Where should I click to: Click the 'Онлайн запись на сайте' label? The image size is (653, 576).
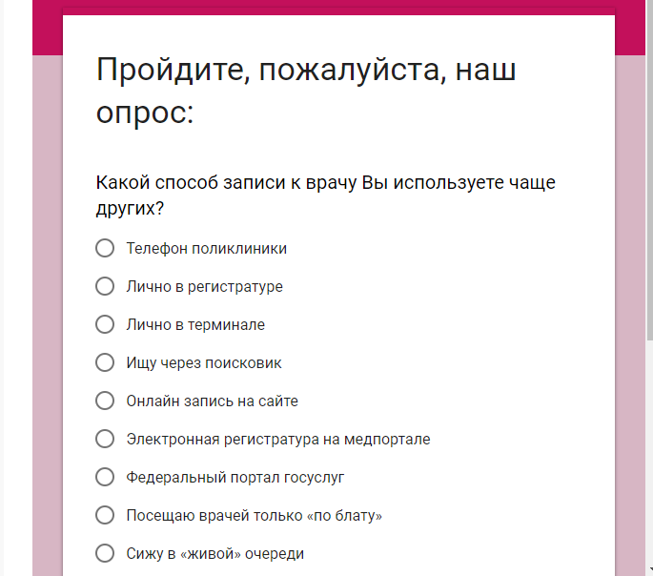(x=212, y=401)
